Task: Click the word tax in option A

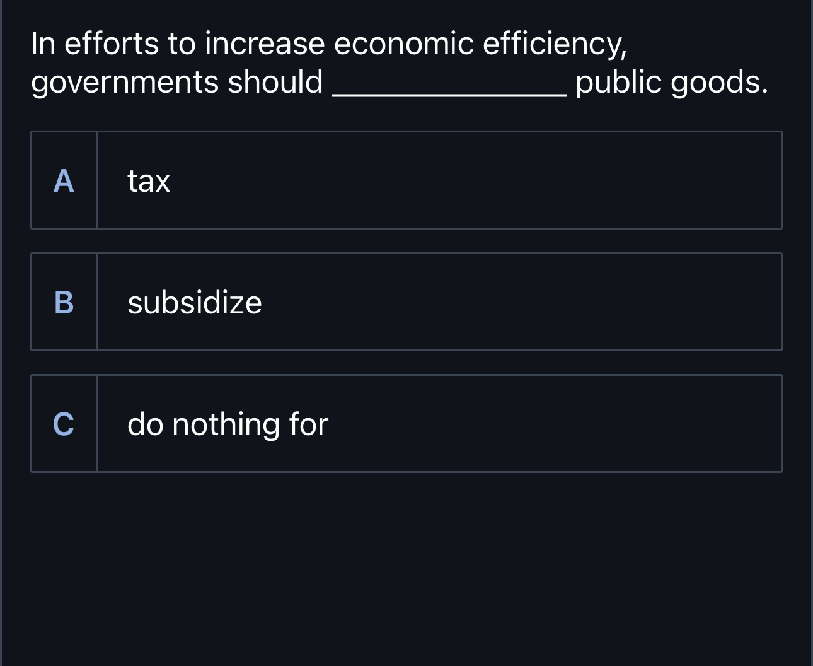Action: click(148, 182)
